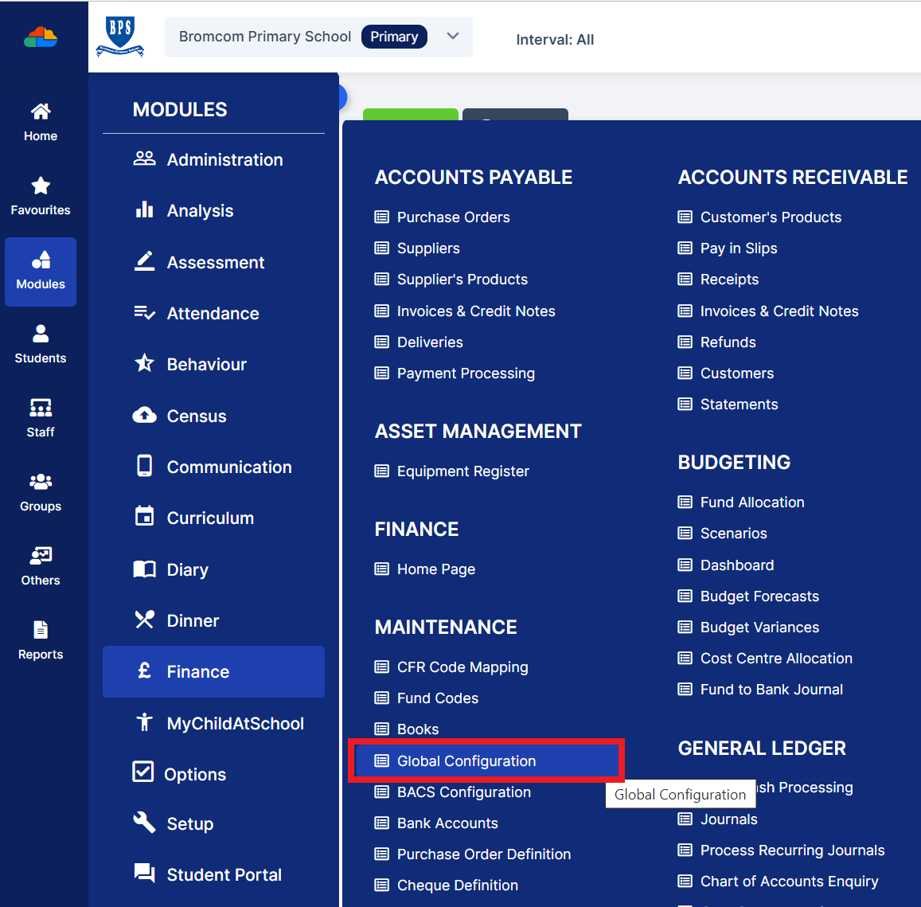Open Global Configuration under Maintenance
921x907 pixels.
[465, 760]
